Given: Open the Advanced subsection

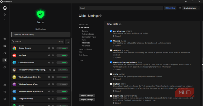Looking at the screenshot, I should [86, 46].
